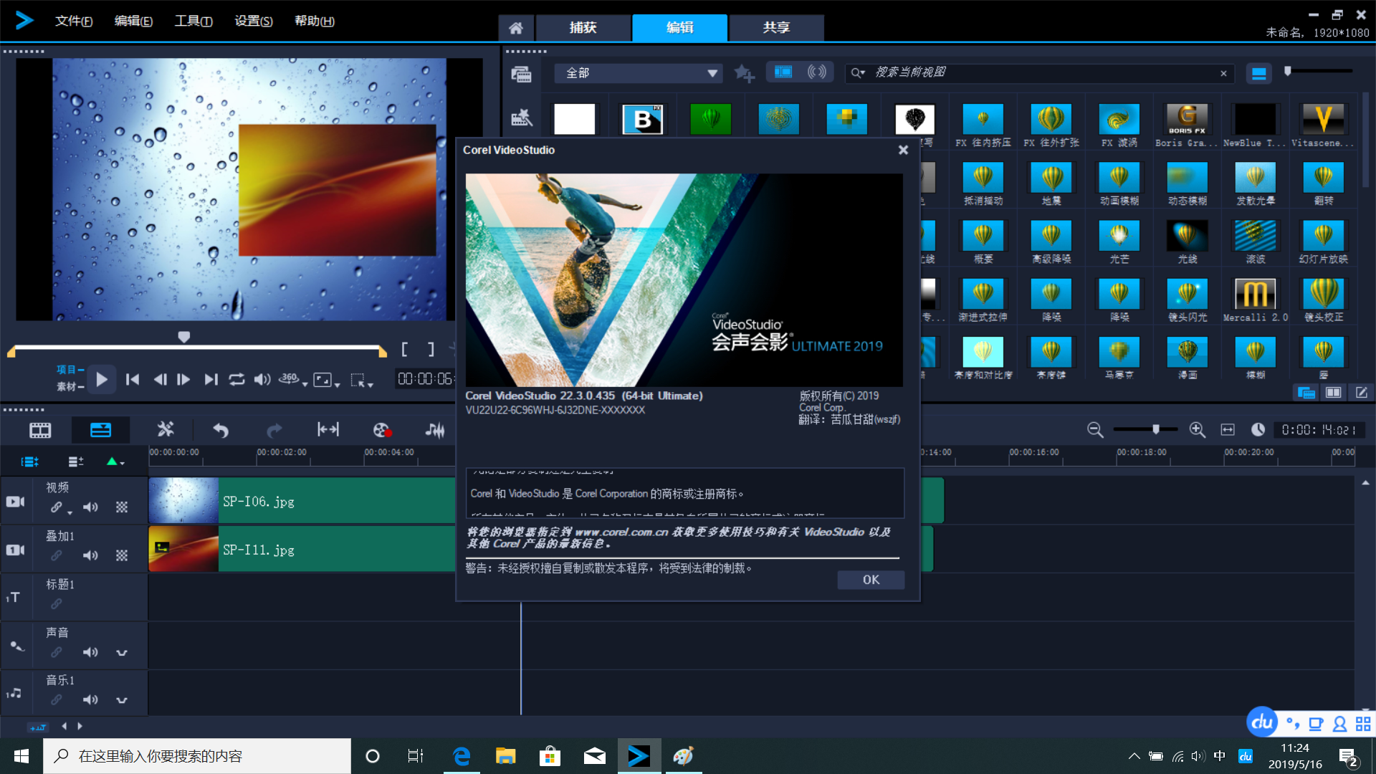Switch preview mode to 素材
This screenshot has width=1376, height=774.
(70, 387)
